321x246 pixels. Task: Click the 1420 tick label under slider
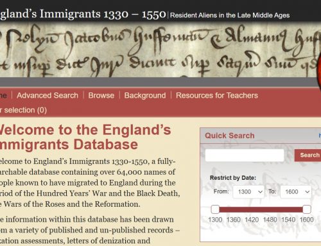click(x=252, y=220)
